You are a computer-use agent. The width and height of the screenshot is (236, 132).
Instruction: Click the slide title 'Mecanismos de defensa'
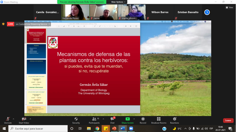(x=94, y=57)
